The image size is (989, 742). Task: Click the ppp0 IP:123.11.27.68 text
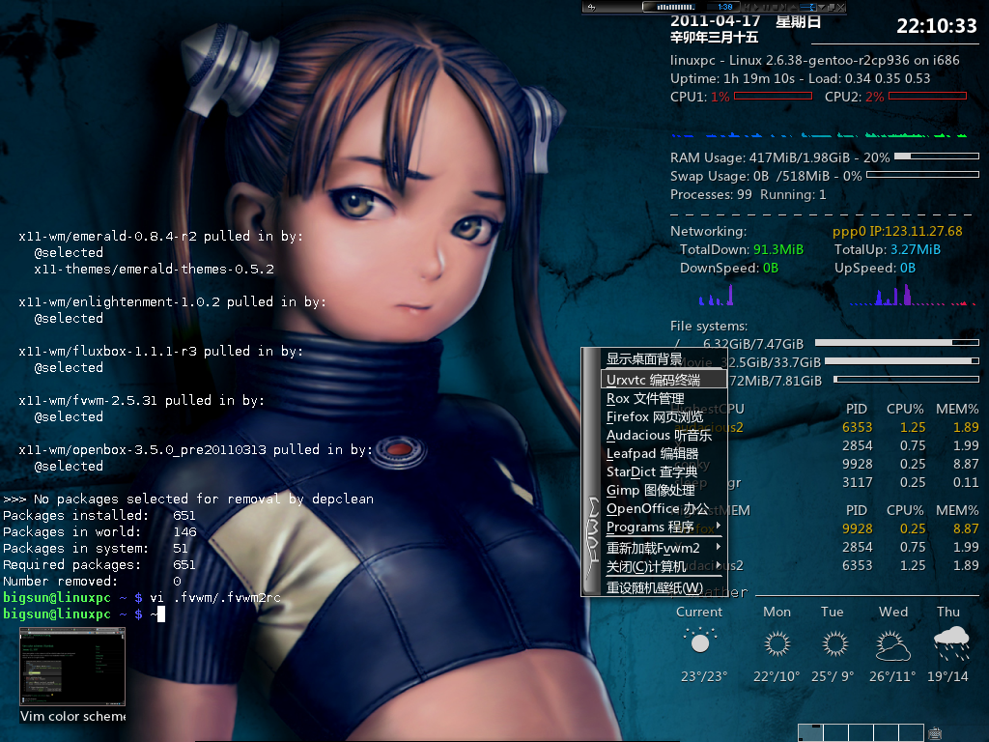[897, 232]
